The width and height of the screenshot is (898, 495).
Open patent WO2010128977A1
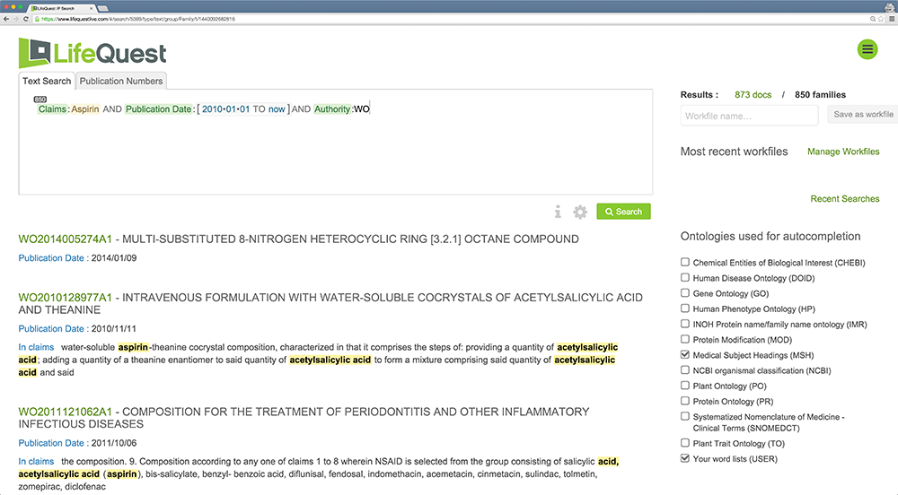pyautogui.click(x=65, y=297)
